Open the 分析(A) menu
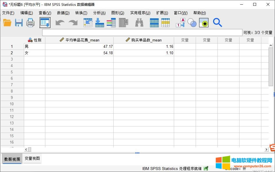275x172 pixels. pos(99,13)
